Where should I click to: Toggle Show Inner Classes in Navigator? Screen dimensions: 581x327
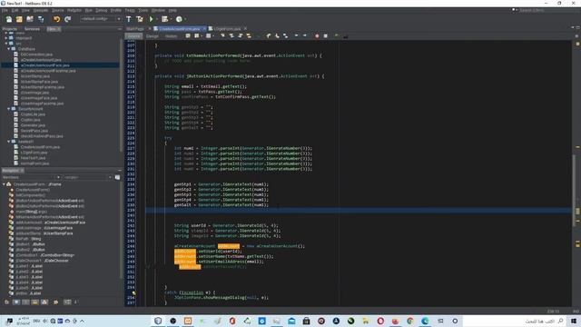tap(44, 302)
